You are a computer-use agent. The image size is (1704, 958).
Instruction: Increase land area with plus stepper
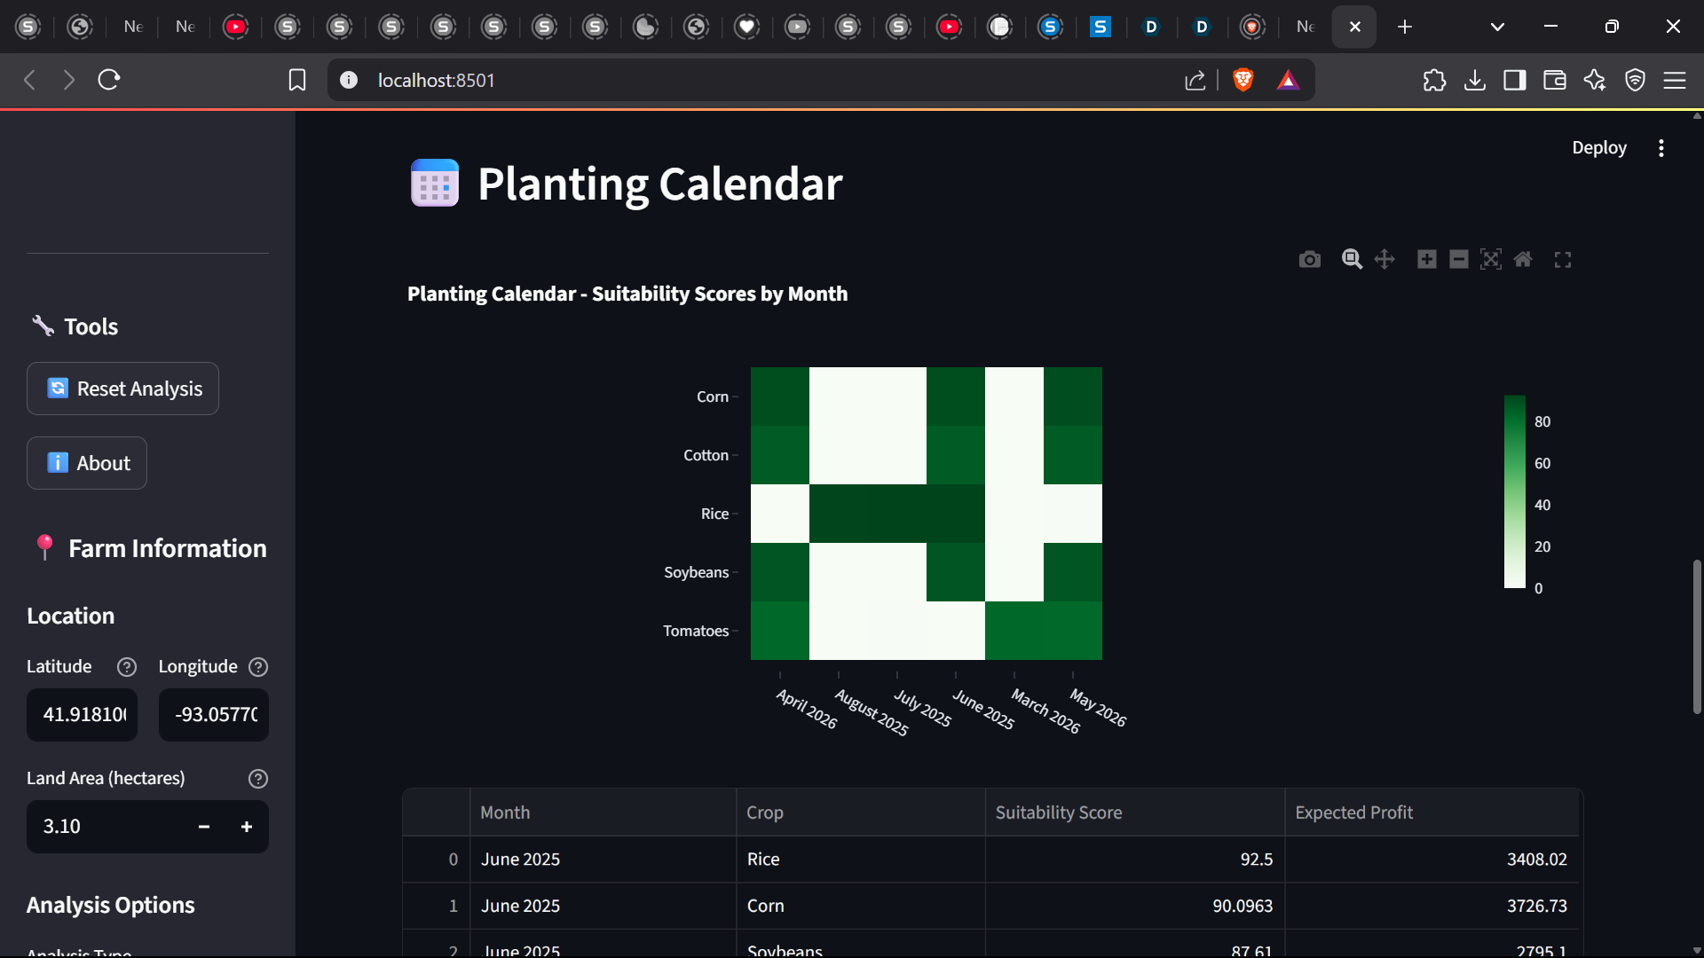click(x=247, y=827)
